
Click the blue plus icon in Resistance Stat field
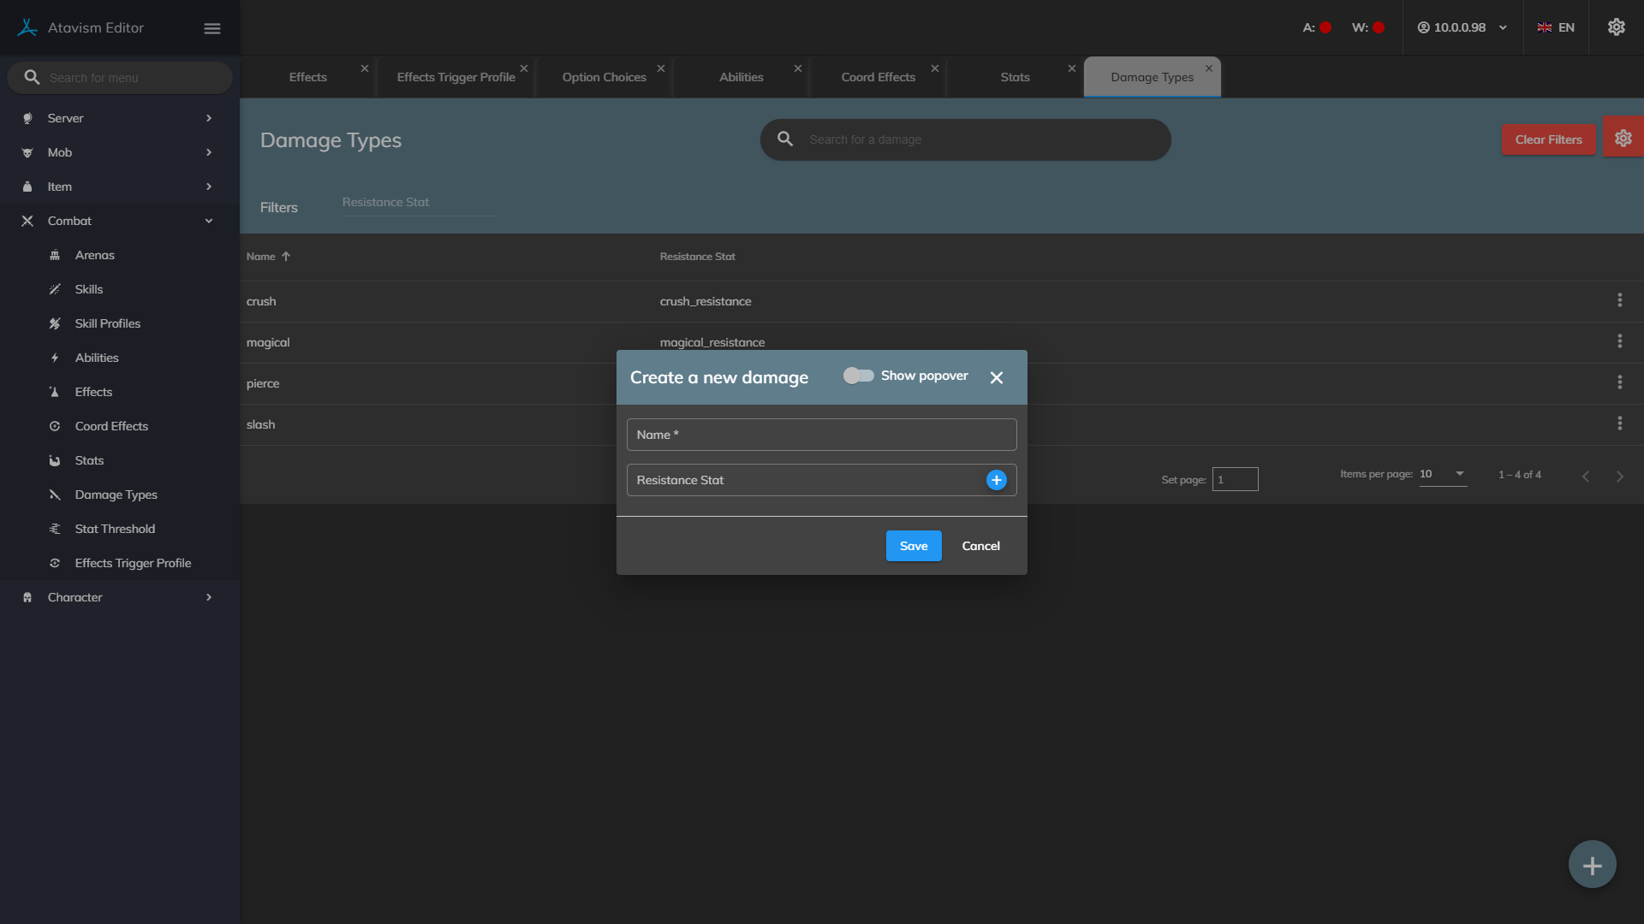coord(996,480)
